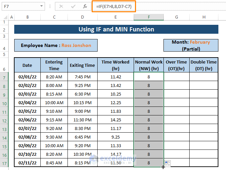This screenshot has width=226, height=170.
Task: Select column A header
Action: [12, 17]
